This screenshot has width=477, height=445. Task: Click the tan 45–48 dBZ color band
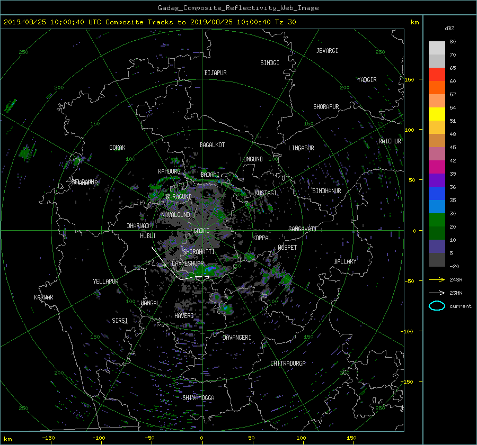pyautogui.click(x=437, y=141)
